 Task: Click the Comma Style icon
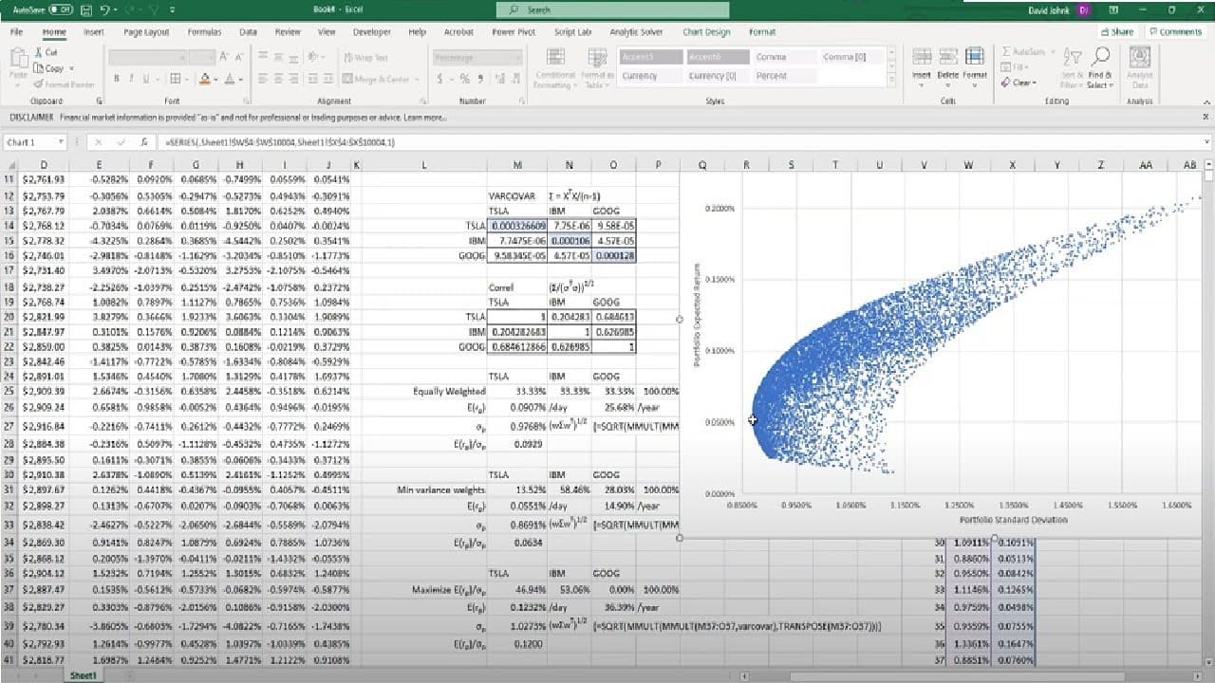(479, 80)
